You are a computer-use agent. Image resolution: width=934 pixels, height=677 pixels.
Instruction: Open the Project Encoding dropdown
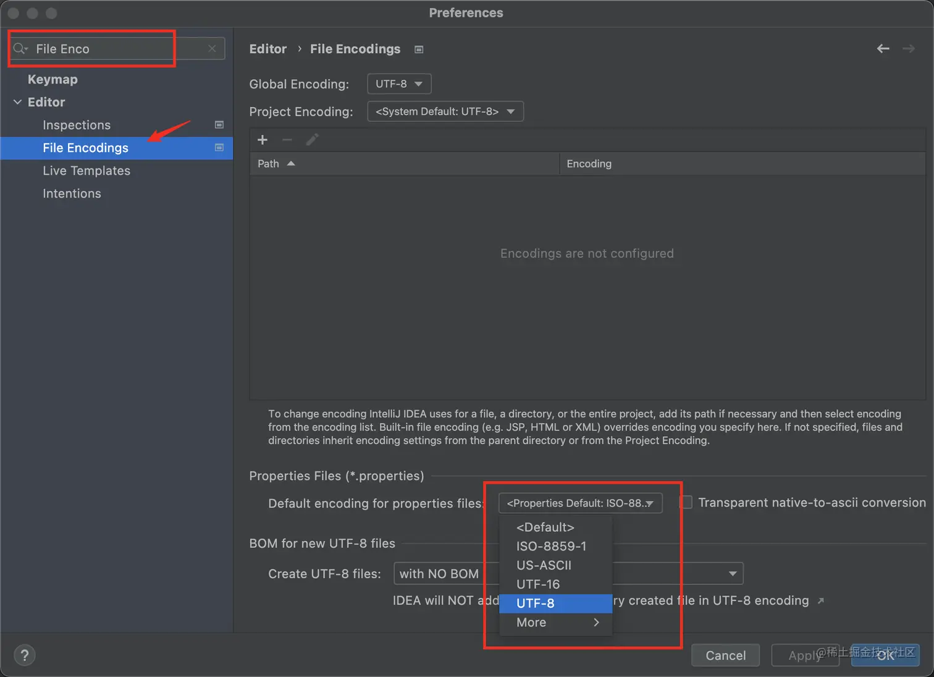point(445,111)
